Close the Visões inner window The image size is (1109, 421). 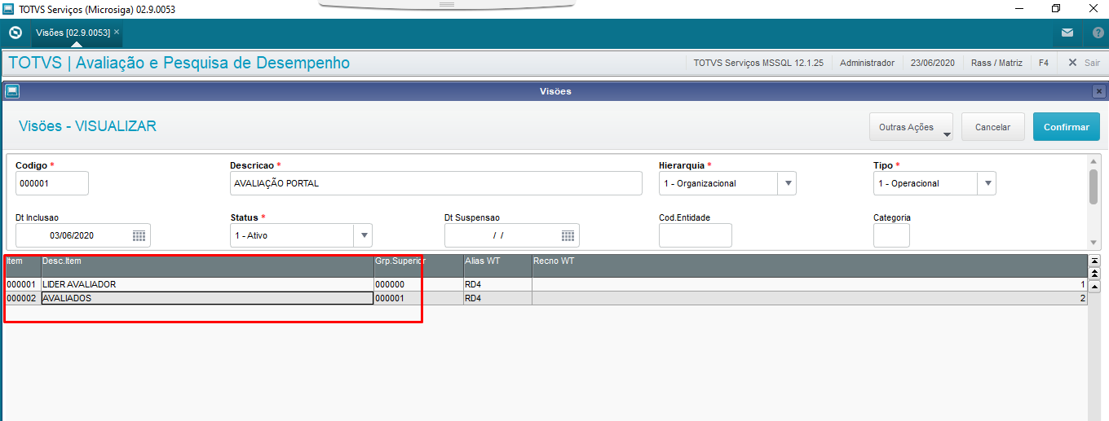(x=1099, y=91)
